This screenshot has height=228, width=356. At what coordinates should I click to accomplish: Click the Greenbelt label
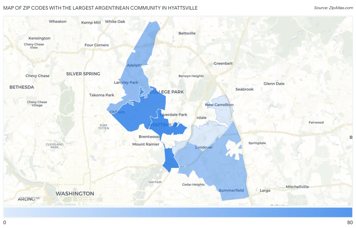coord(223,63)
